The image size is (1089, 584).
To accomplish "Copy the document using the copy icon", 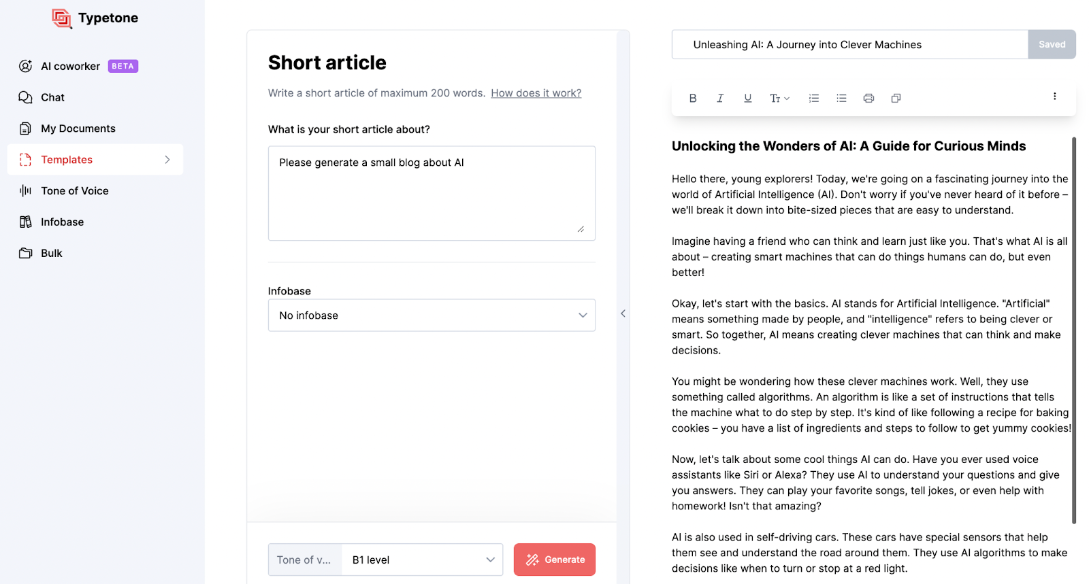I will coord(895,98).
